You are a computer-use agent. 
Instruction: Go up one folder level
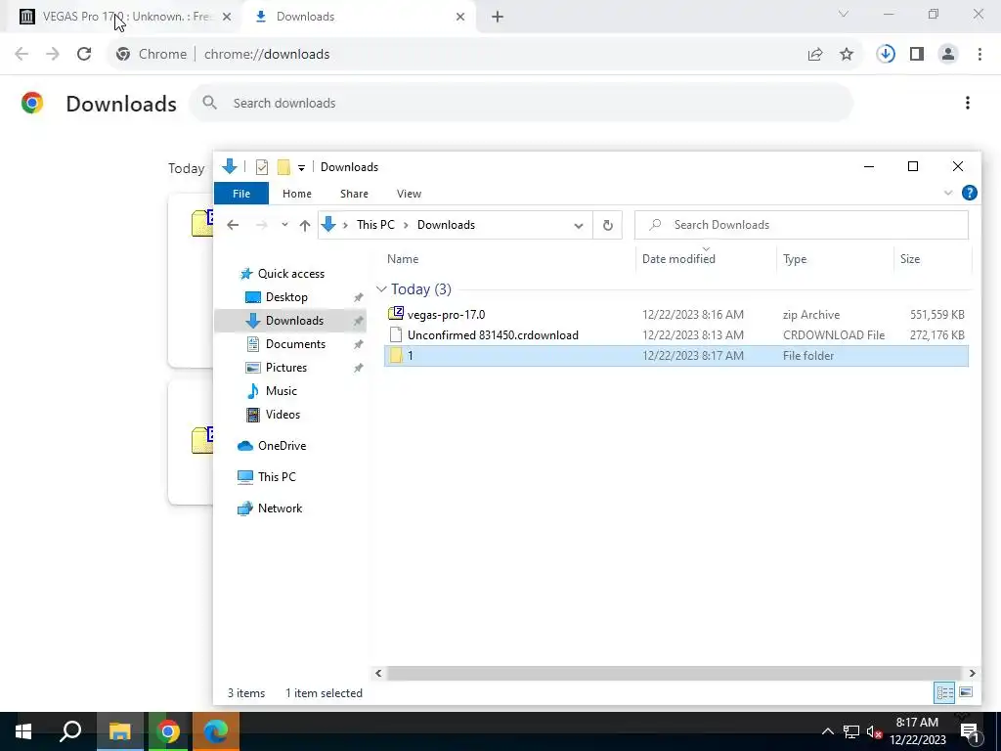point(305,225)
